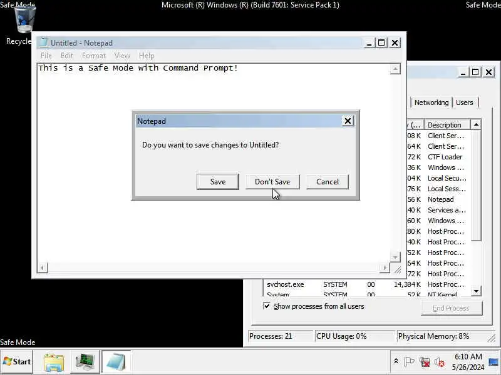Maximize the Task Manager window
Screen dimensions: 501x375
coord(475,72)
